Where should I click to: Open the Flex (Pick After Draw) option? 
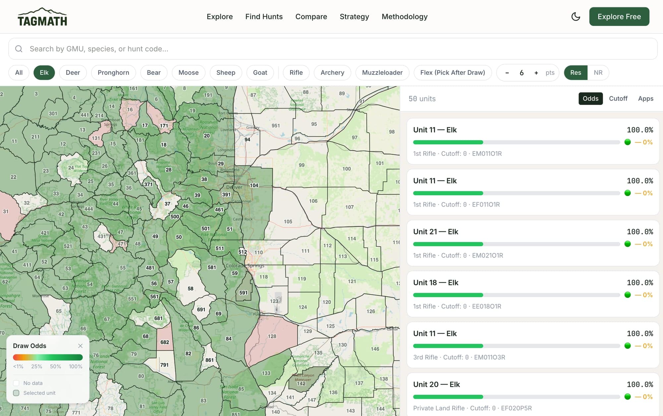click(x=453, y=72)
